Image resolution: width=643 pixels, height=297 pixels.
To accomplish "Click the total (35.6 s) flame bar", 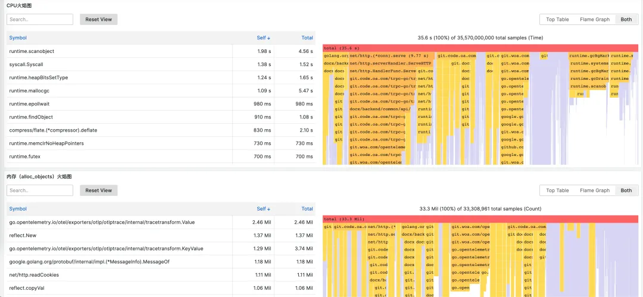I will point(480,48).
